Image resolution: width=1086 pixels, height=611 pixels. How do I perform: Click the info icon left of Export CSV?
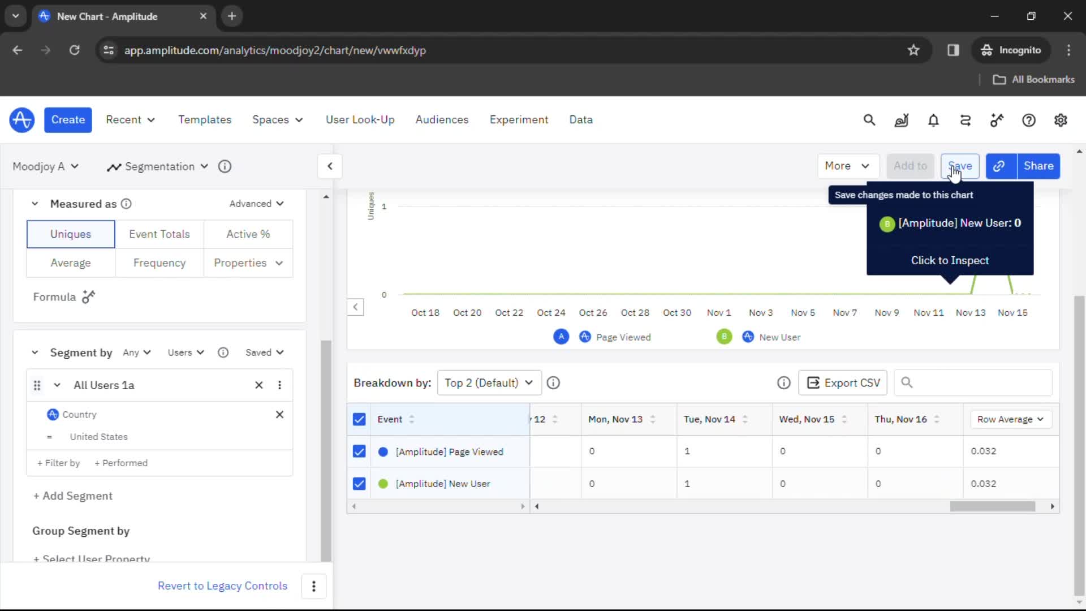[x=783, y=383]
